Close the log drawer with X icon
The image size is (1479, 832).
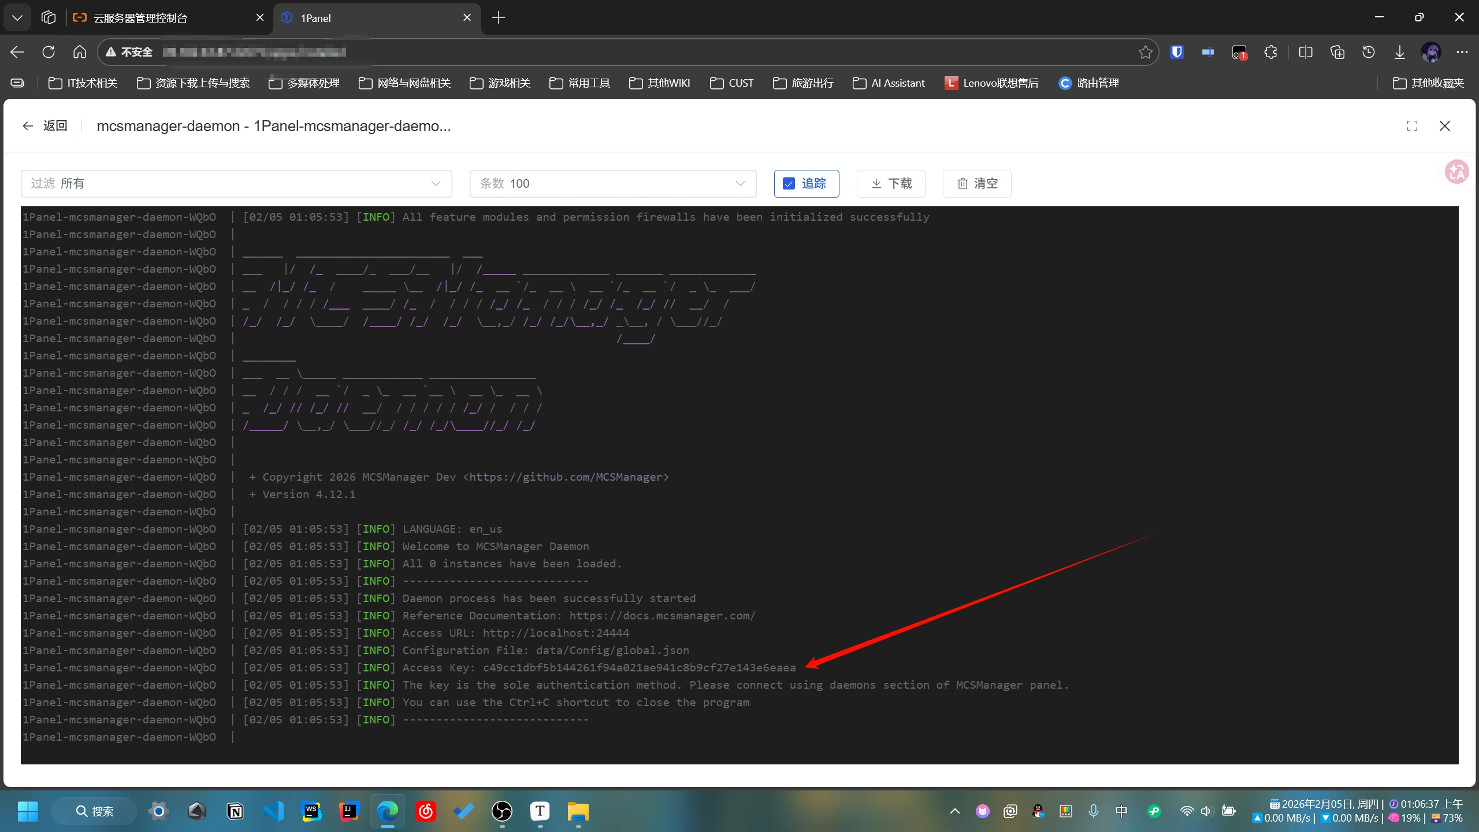[x=1445, y=126]
